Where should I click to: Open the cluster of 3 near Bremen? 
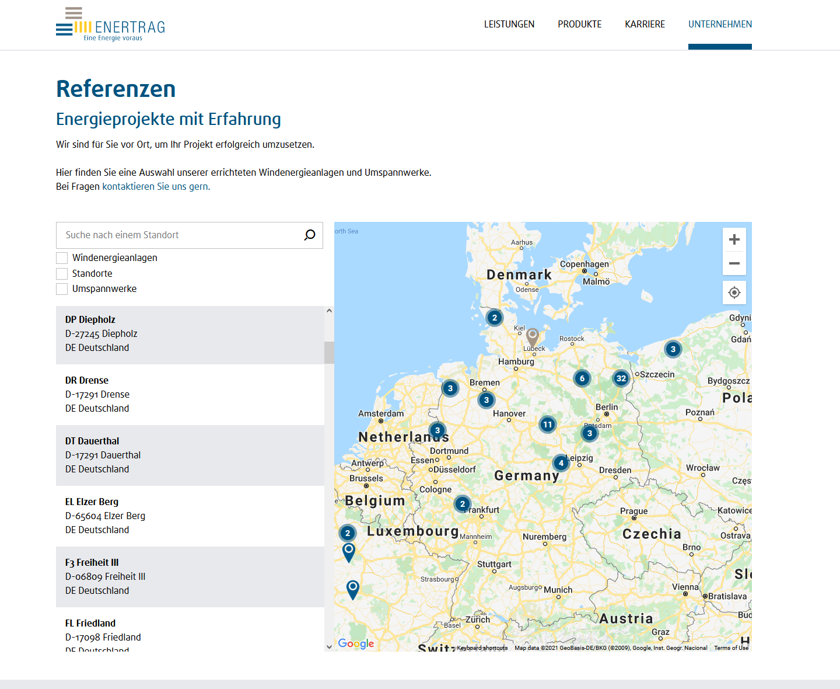tap(487, 400)
